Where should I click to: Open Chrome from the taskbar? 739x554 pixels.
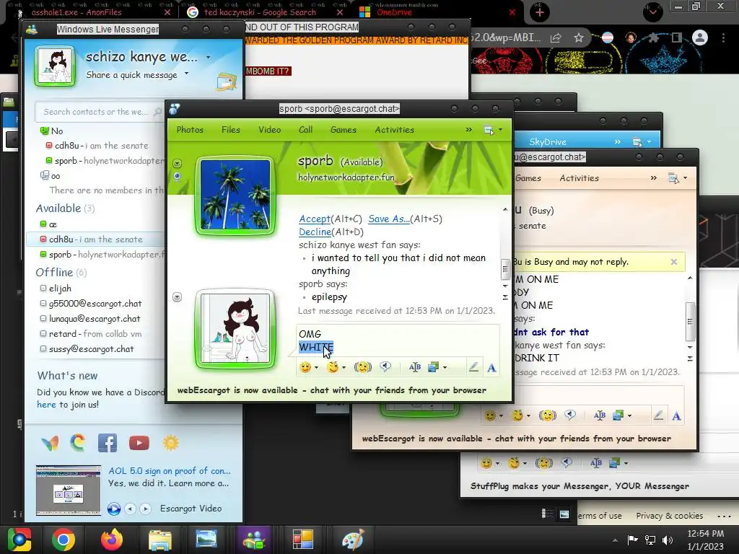tap(64, 540)
